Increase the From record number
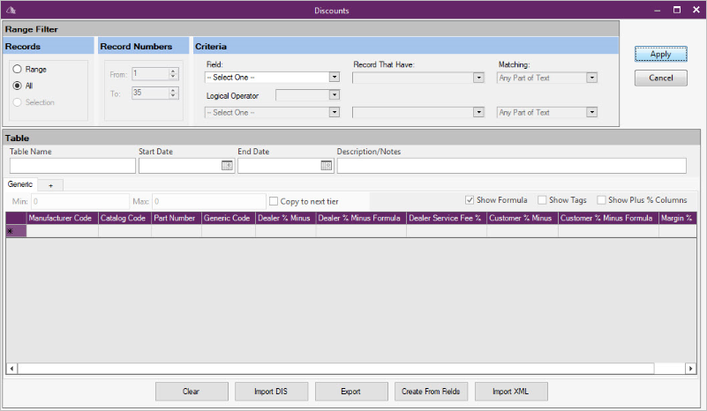The height and width of the screenshot is (411, 707). point(173,71)
